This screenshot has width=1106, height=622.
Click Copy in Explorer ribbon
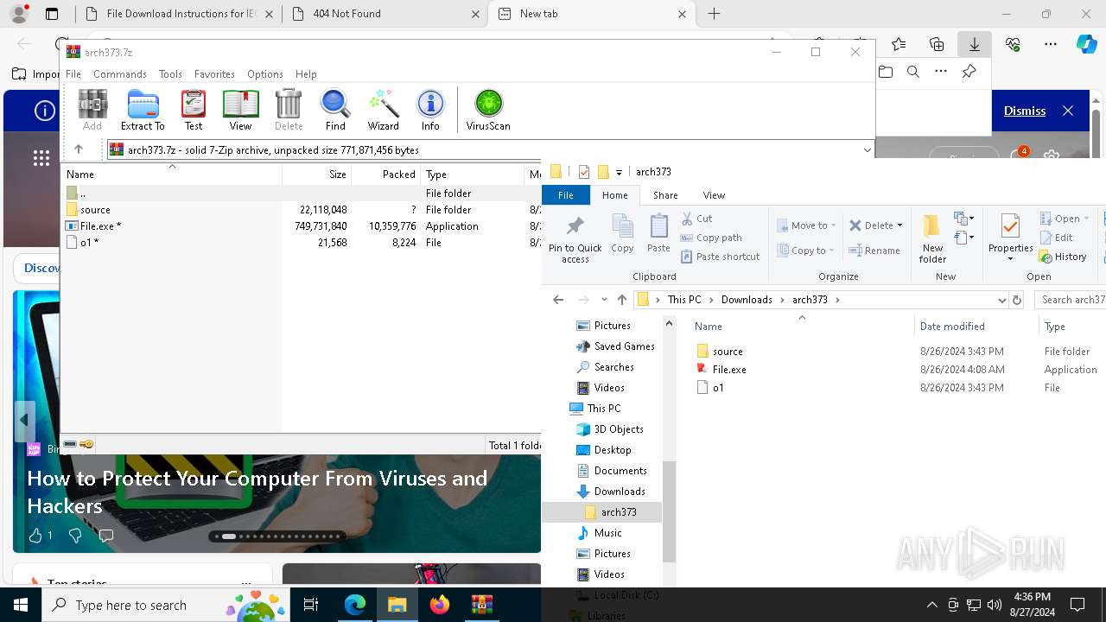(x=622, y=234)
